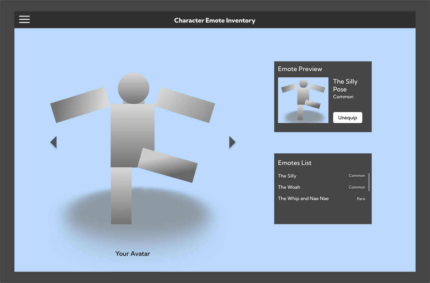Click the large avatar figure
The width and height of the screenshot is (430, 283).
click(x=133, y=149)
